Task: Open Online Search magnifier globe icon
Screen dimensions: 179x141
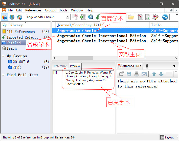Action: [91, 17]
